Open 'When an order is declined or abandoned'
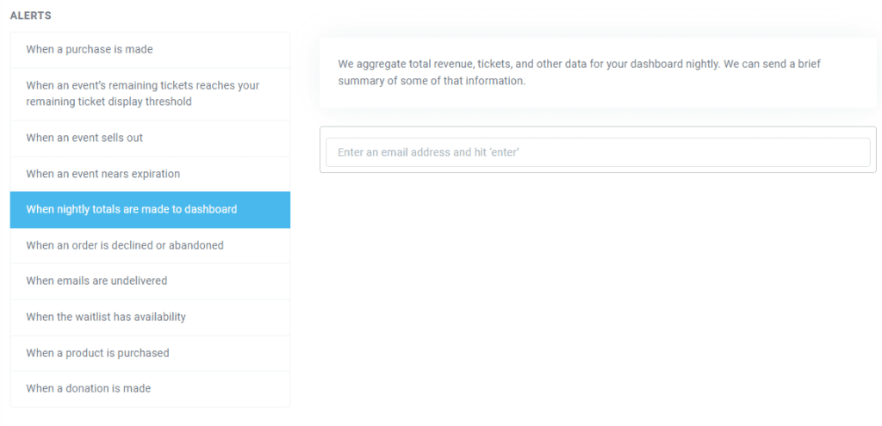The image size is (882, 426). click(125, 245)
